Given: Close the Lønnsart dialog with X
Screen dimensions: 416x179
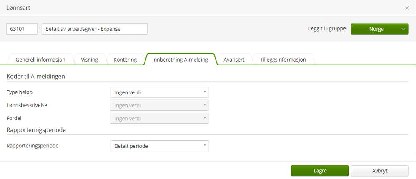Looking at the screenshot, I should [407, 8].
